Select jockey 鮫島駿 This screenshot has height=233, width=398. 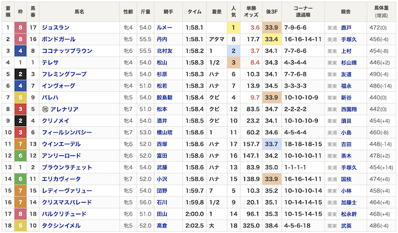coord(164,98)
